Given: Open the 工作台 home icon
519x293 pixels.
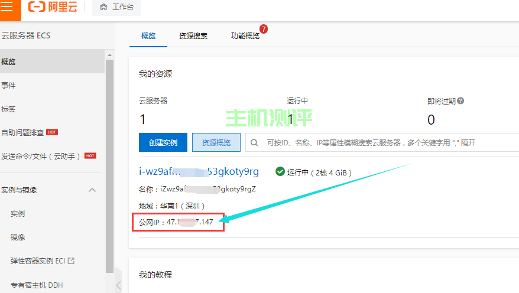Looking at the screenshot, I should click(x=104, y=8).
